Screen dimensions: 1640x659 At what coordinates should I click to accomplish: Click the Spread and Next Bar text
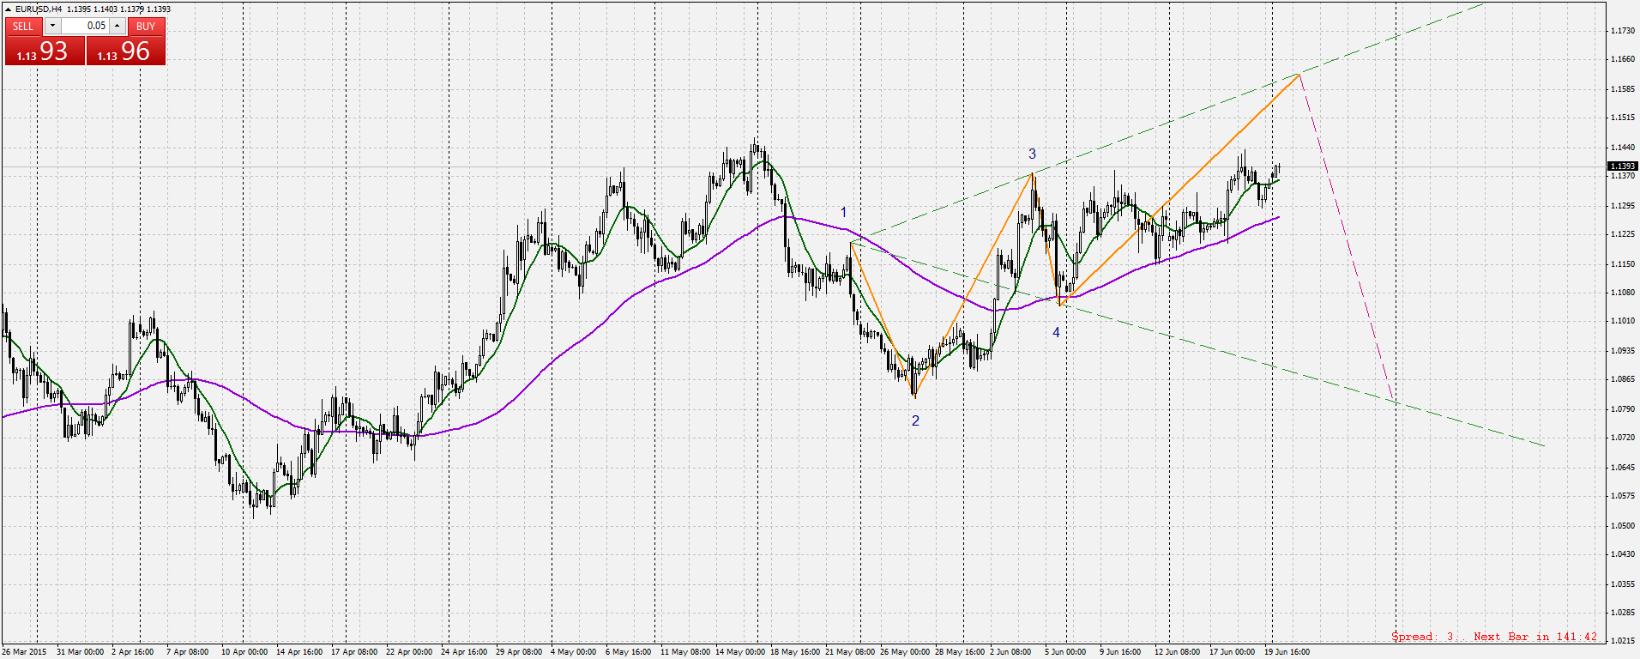[1494, 637]
